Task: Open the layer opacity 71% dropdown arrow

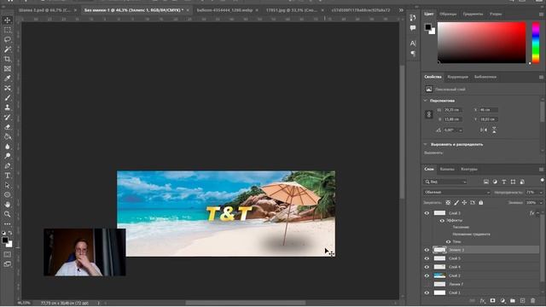Action: point(541,192)
